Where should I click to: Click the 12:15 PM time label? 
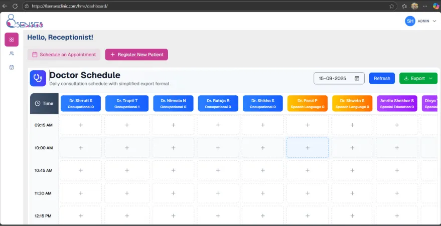[x=44, y=216]
